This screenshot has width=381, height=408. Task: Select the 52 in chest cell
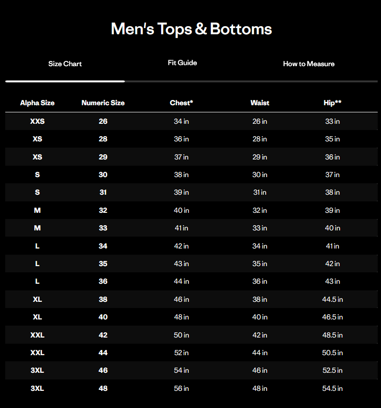[181, 353]
